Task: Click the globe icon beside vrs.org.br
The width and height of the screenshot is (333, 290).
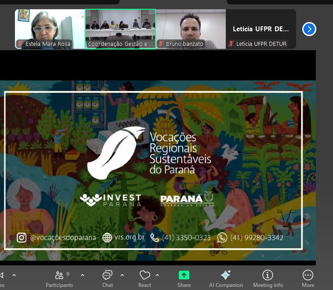Action: [x=107, y=238]
